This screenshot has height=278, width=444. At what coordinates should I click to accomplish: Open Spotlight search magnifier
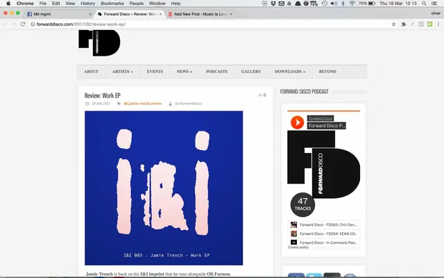click(x=424, y=3)
